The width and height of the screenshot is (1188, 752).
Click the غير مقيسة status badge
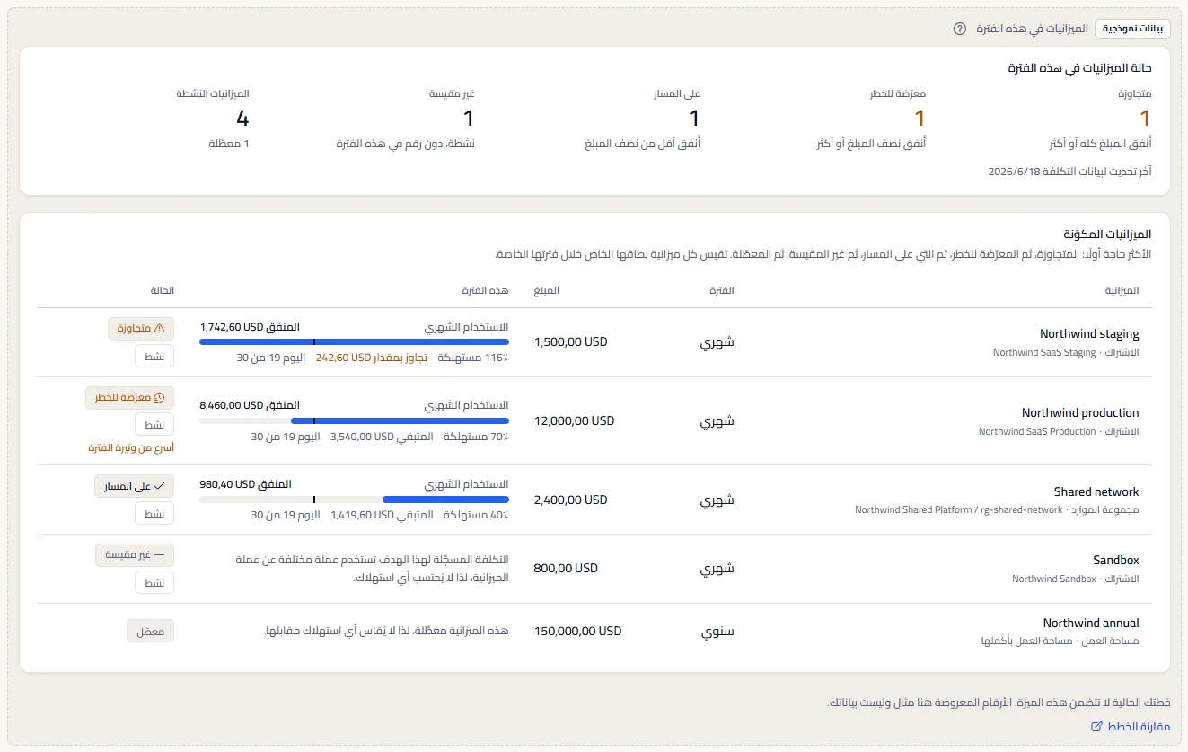135,555
